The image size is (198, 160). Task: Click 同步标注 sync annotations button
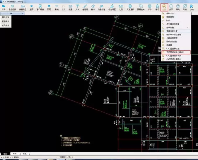pyautogui.click(x=6, y=17)
